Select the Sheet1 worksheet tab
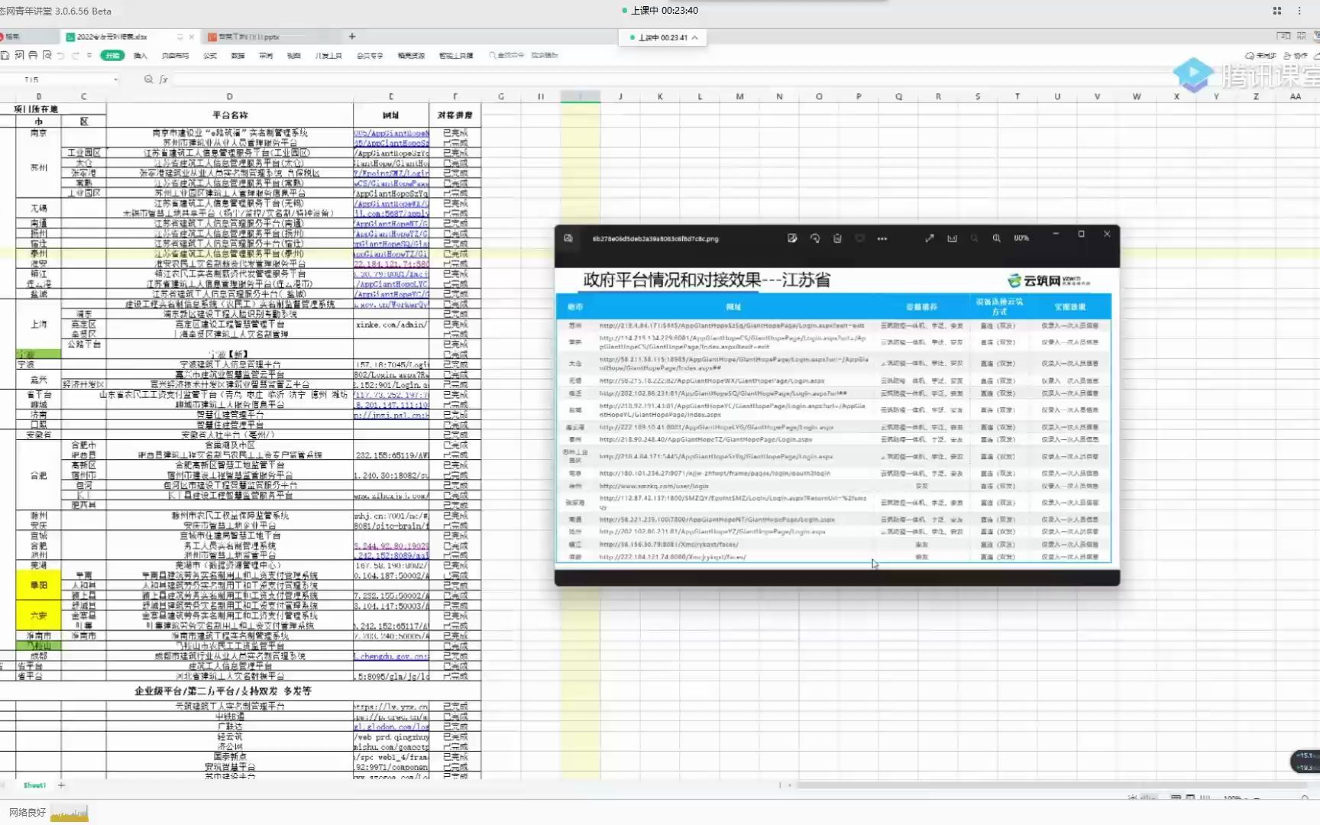 [x=34, y=785]
